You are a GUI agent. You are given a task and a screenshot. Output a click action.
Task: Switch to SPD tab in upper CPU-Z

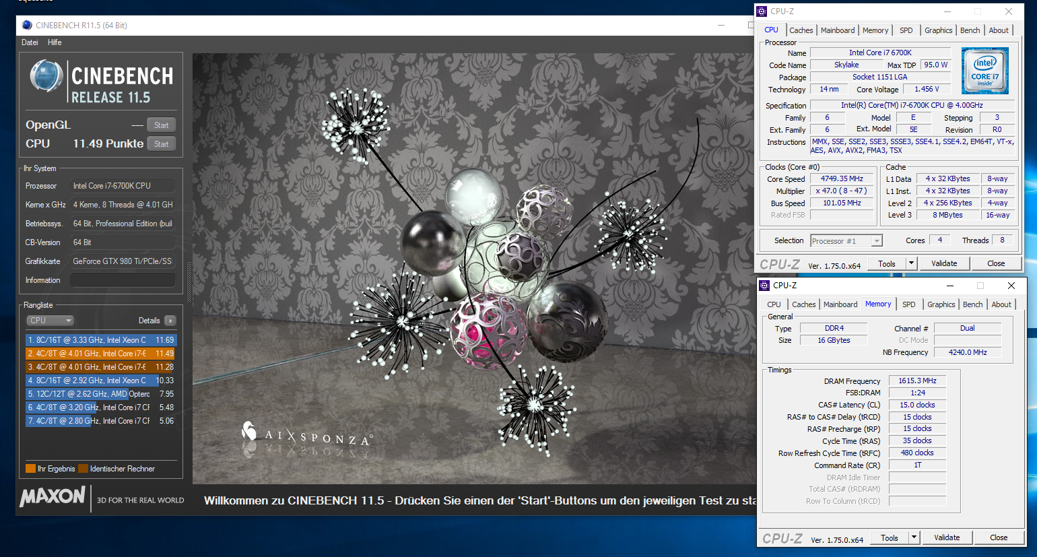906,30
